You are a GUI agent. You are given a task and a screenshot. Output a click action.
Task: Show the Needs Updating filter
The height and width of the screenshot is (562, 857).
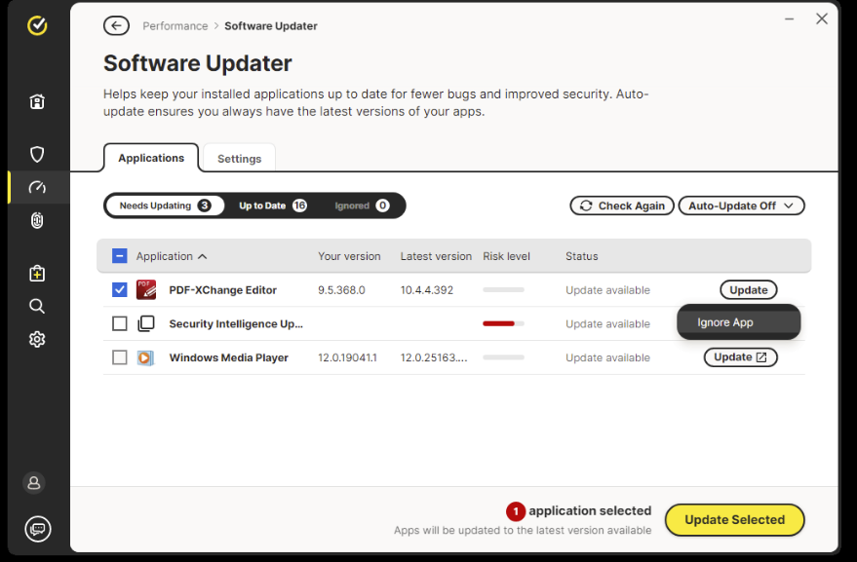(x=165, y=206)
